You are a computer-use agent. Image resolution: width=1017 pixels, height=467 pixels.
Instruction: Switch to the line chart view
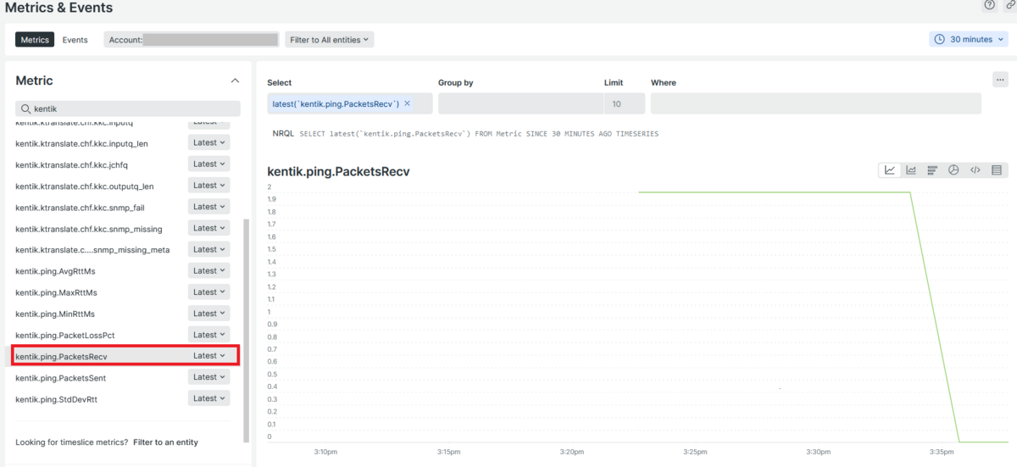(890, 170)
